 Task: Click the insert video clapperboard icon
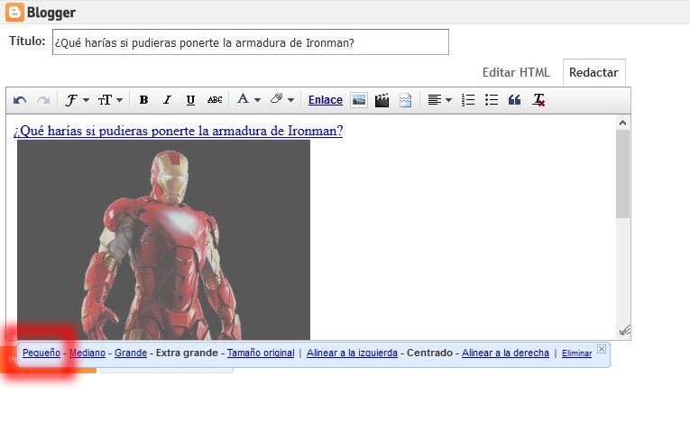click(382, 100)
